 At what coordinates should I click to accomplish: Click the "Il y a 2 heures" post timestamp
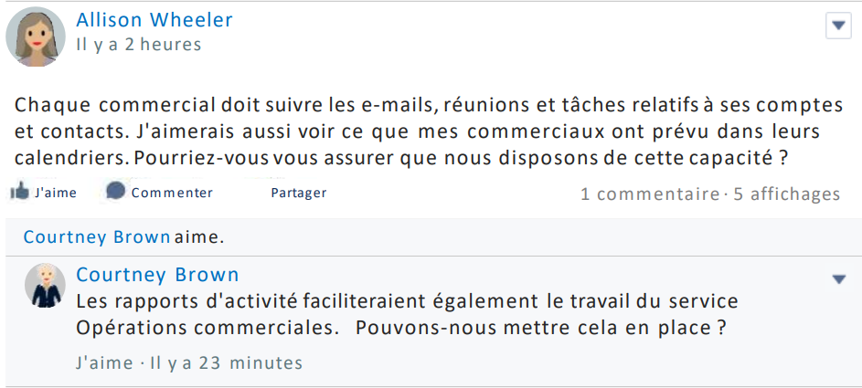click(x=139, y=44)
